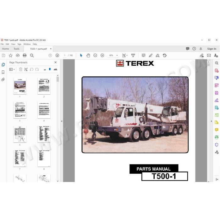Open the Help menu
The width and height of the screenshot is (220, 220).
pos(35,44)
